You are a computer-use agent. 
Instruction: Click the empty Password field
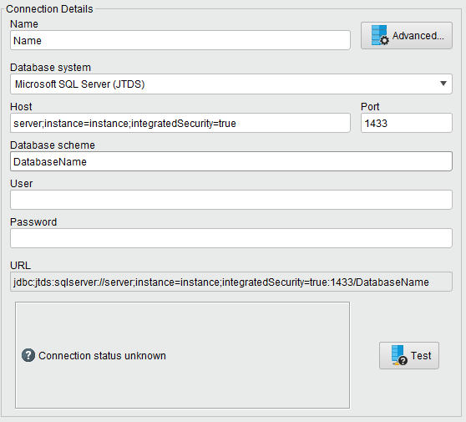[x=231, y=238]
